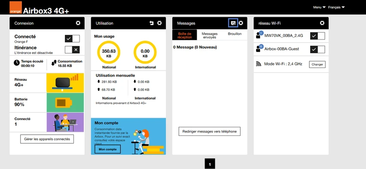Image resolution: width=366 pixels, height=169 pixels.
Task: Select page 1 indicator at bottom
Action: tap(210, 164)
